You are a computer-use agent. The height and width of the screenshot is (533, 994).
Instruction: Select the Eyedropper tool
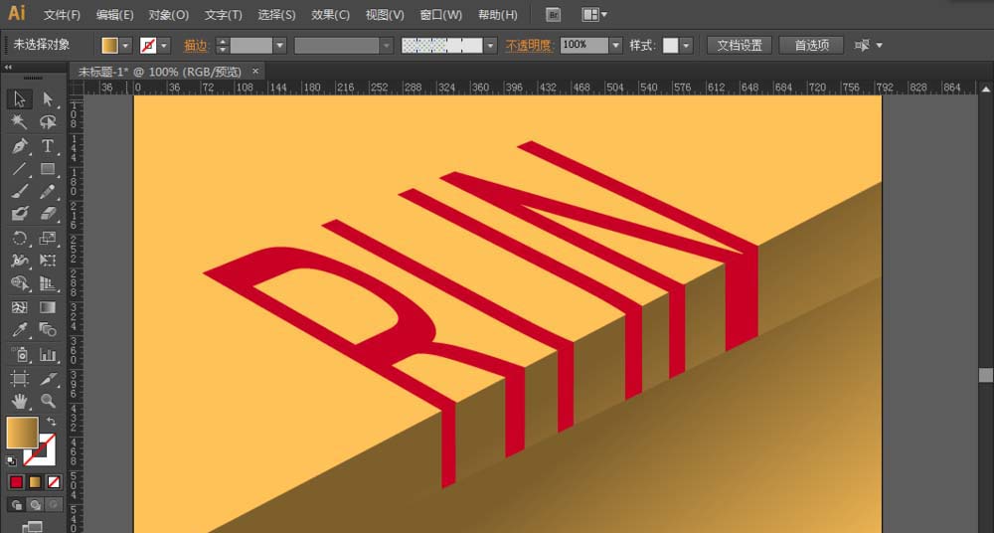tap(19, 330)
